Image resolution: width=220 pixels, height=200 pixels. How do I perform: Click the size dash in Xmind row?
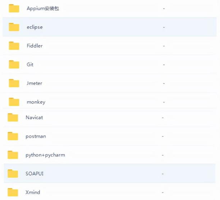[163, 192]
